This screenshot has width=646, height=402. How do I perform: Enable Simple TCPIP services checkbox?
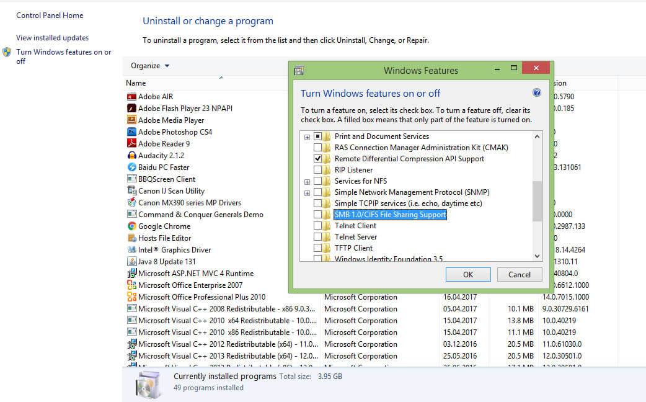pos(317,203)
